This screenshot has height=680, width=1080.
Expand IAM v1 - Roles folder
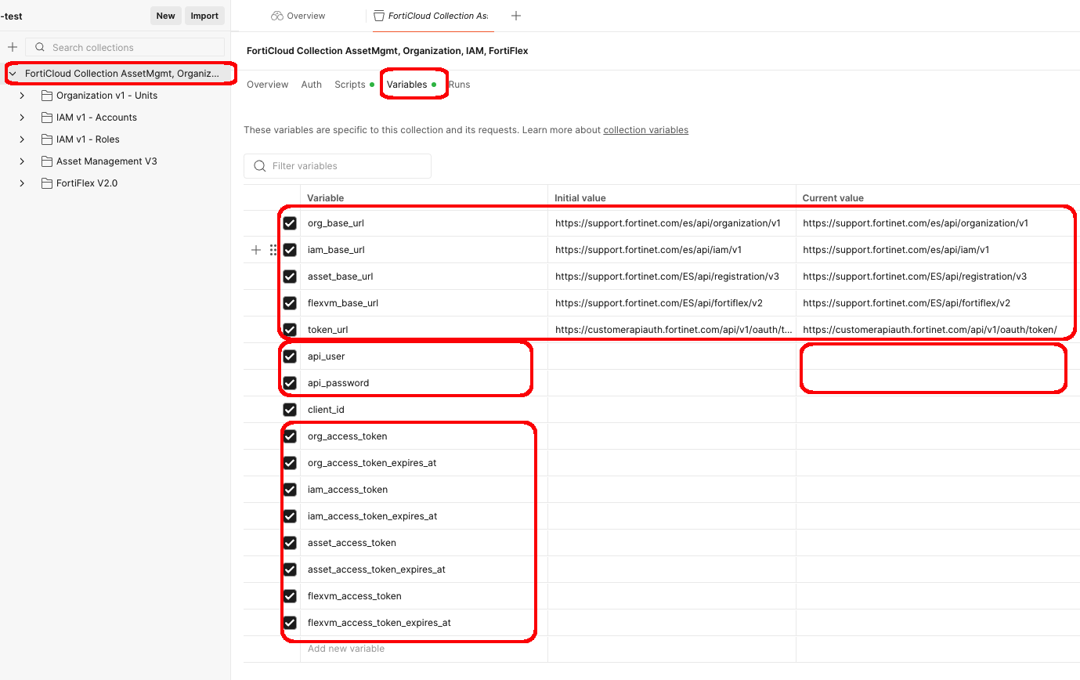22,139
